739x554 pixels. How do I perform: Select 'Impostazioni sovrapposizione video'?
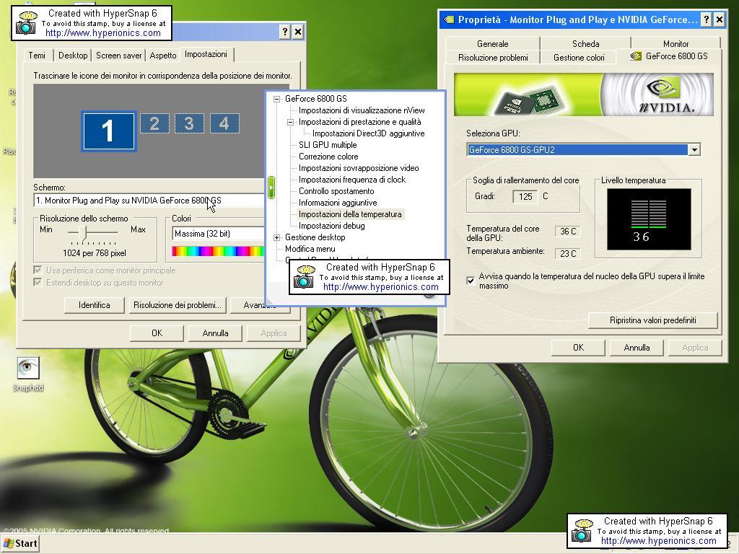358,168
